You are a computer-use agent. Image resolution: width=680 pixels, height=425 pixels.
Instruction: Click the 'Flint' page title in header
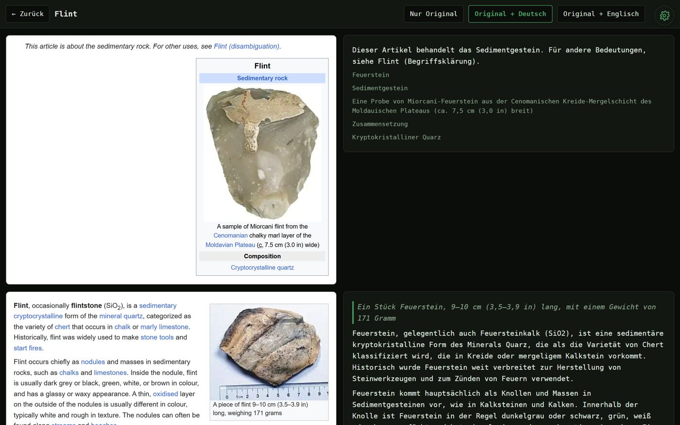click(66, 14)
